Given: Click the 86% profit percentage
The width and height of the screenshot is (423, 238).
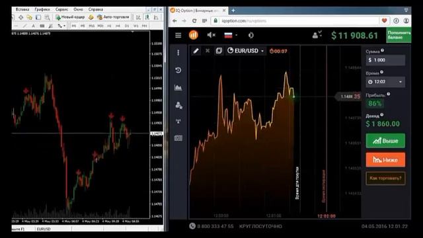Looking at the screenshot, I should click(x=375, y=103).
